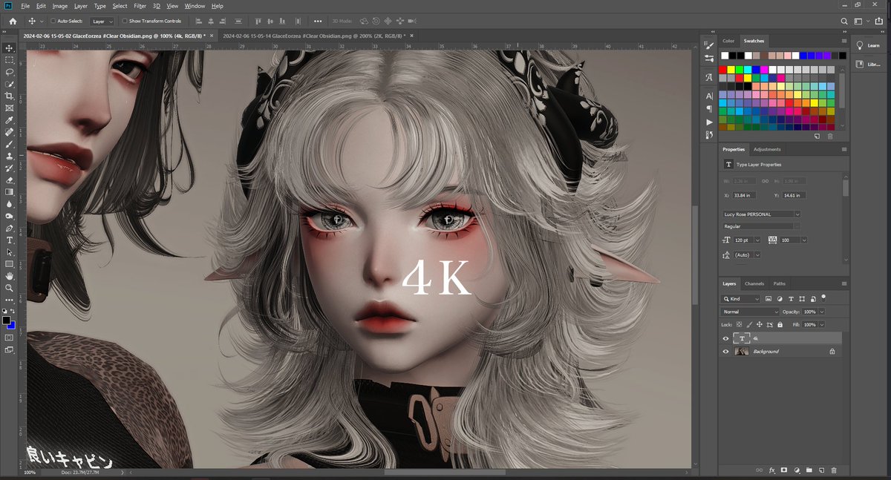This screenshot has width=891, height=480.
Task: Select the Gradient tool
Action: pyautogui.click(x=9, y=191)
